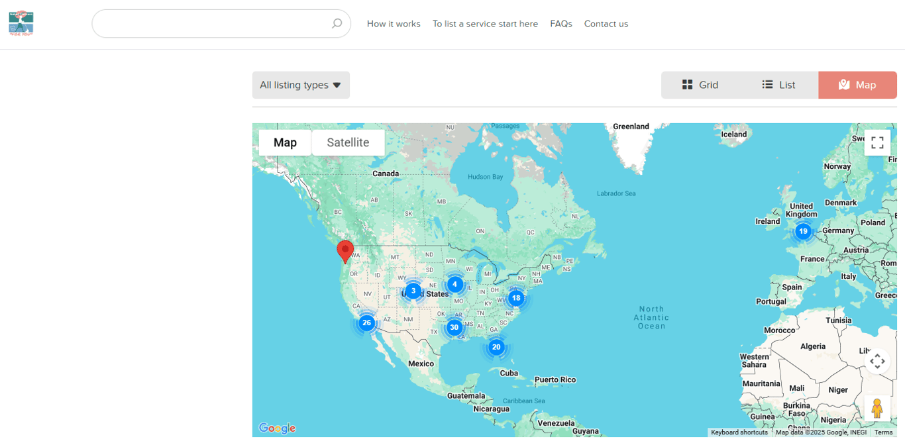Open the cluster of 19 in UK
The width and height of the screenshot is (905, 445).
[803, 231]
